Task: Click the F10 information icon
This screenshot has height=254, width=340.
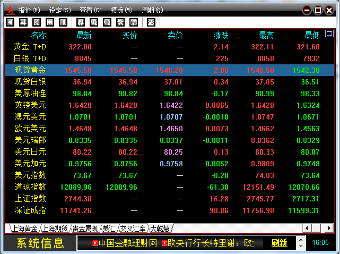Action: click(63, 22)
